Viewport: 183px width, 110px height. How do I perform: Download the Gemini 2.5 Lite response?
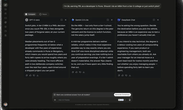tap(84, 72)
